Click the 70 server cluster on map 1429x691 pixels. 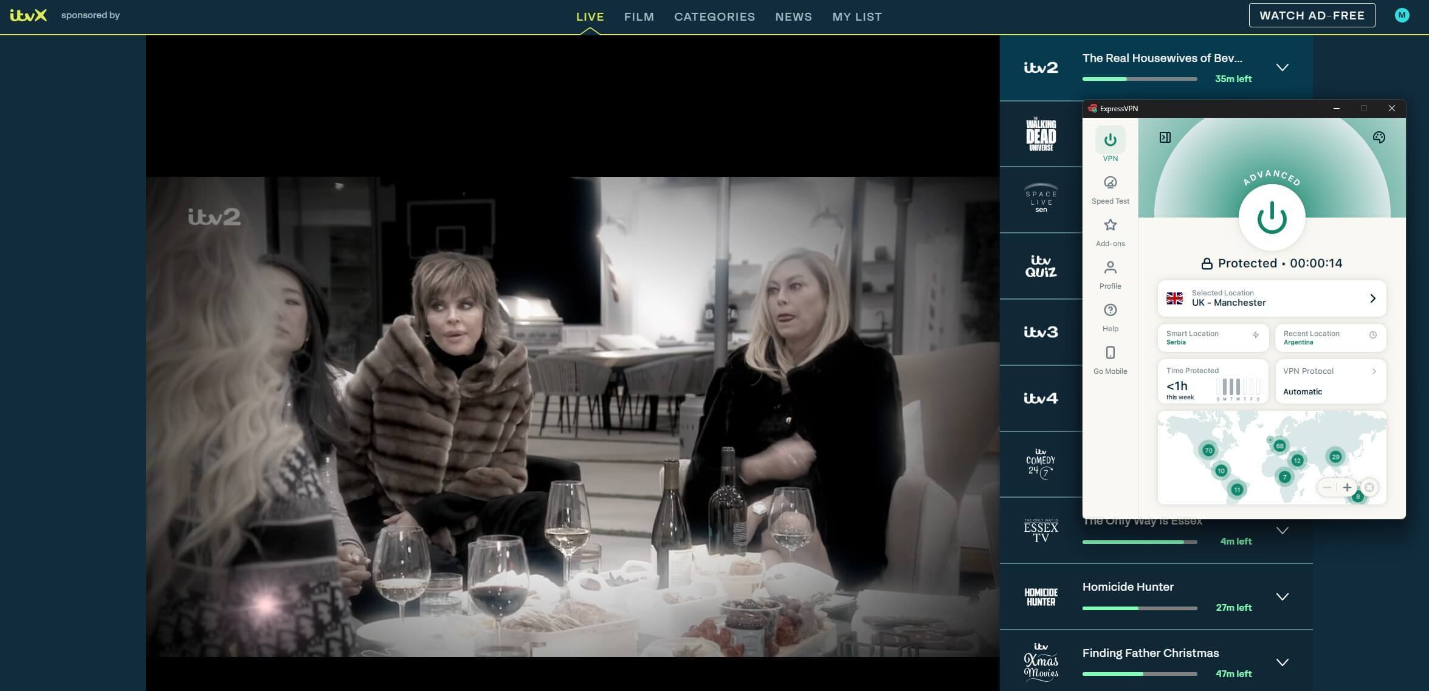pyautogui.click(x=1208, y=450)
